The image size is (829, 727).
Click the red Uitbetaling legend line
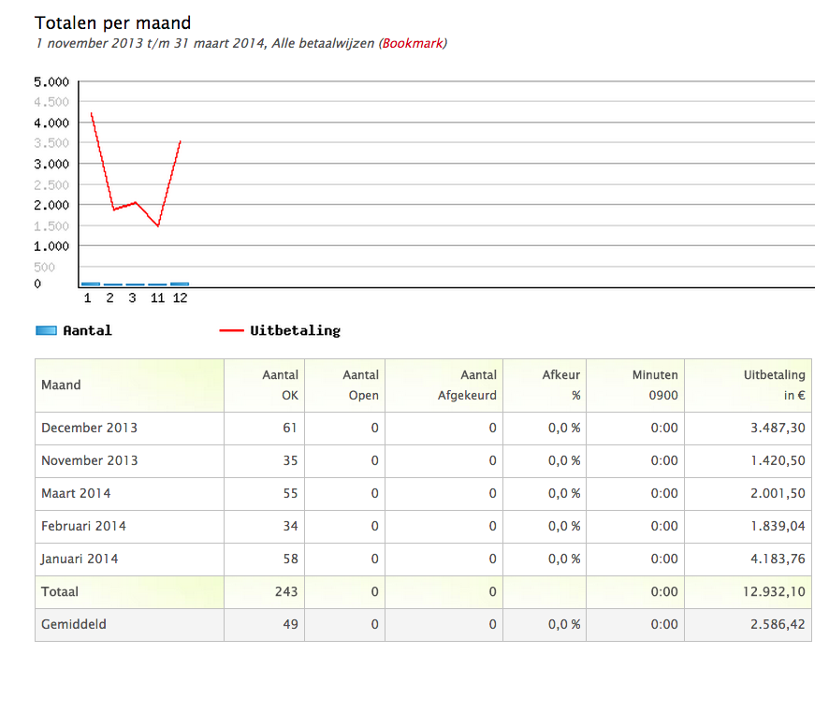[231, 330]
